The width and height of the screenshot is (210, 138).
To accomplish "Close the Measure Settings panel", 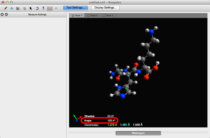I will pyautogui.click(x=2, y=15).
